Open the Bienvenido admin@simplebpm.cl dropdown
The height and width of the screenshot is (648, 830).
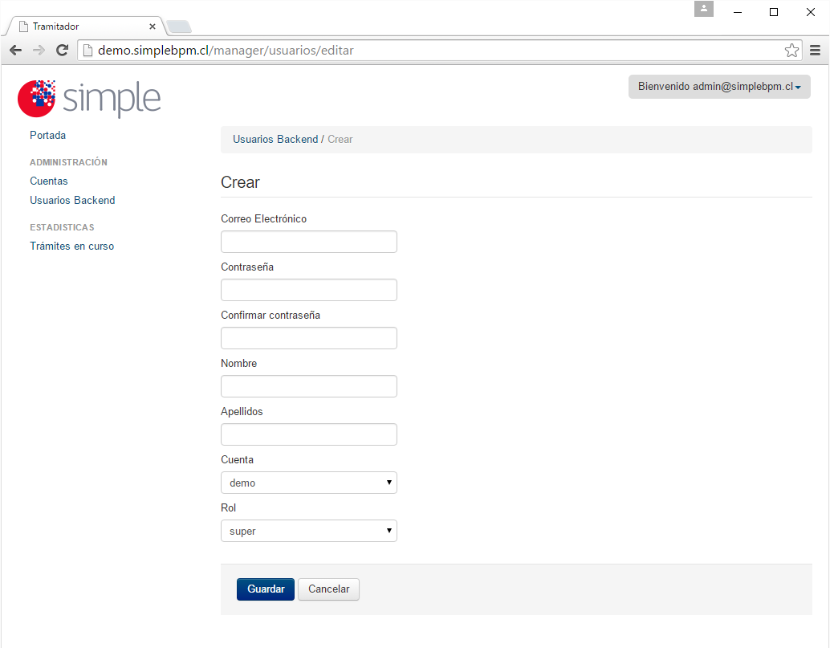[719, 86]
